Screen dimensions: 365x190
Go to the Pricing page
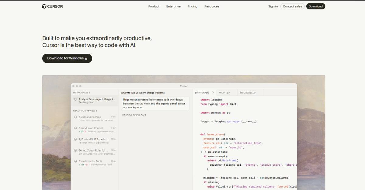tap(192, 6)
